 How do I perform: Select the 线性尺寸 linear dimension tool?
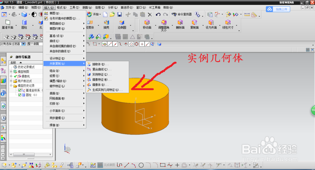point(228,25)
